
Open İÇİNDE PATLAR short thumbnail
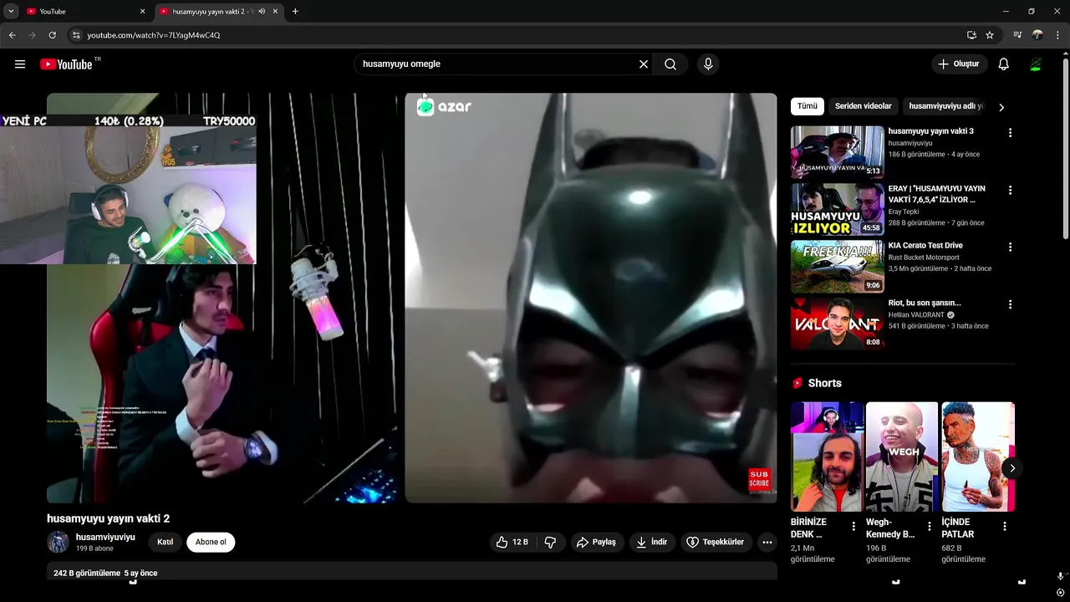(x=978, y=457)
